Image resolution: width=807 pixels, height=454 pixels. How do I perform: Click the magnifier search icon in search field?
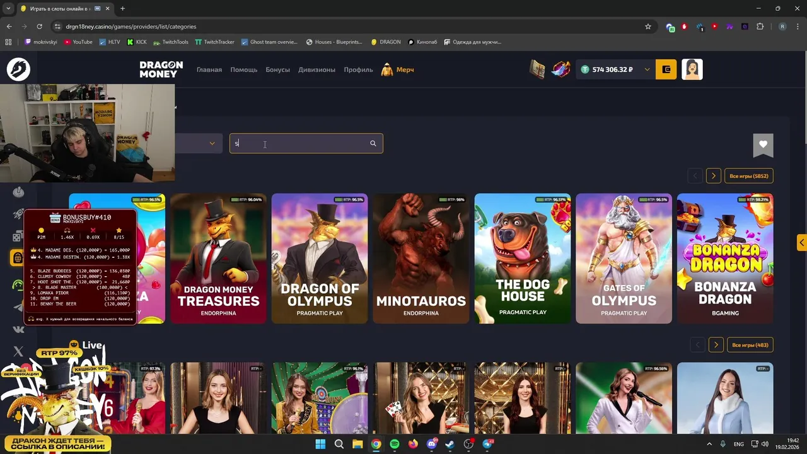(x=373, y=144)
